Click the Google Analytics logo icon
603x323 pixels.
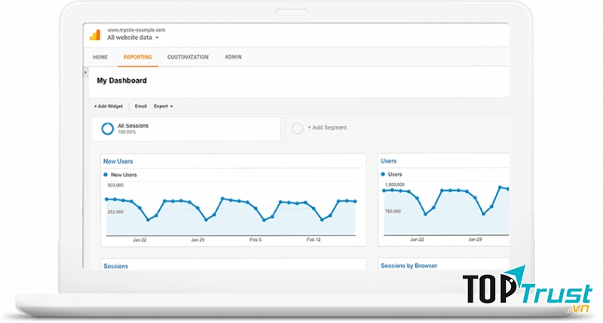95,35
